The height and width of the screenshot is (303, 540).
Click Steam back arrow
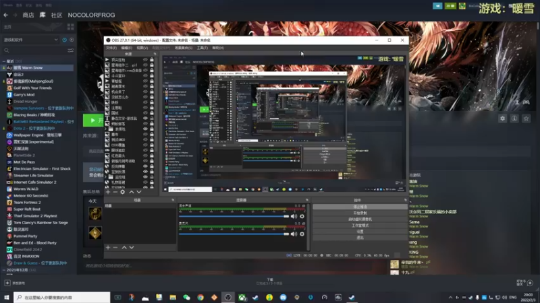(x=5, y=15)
